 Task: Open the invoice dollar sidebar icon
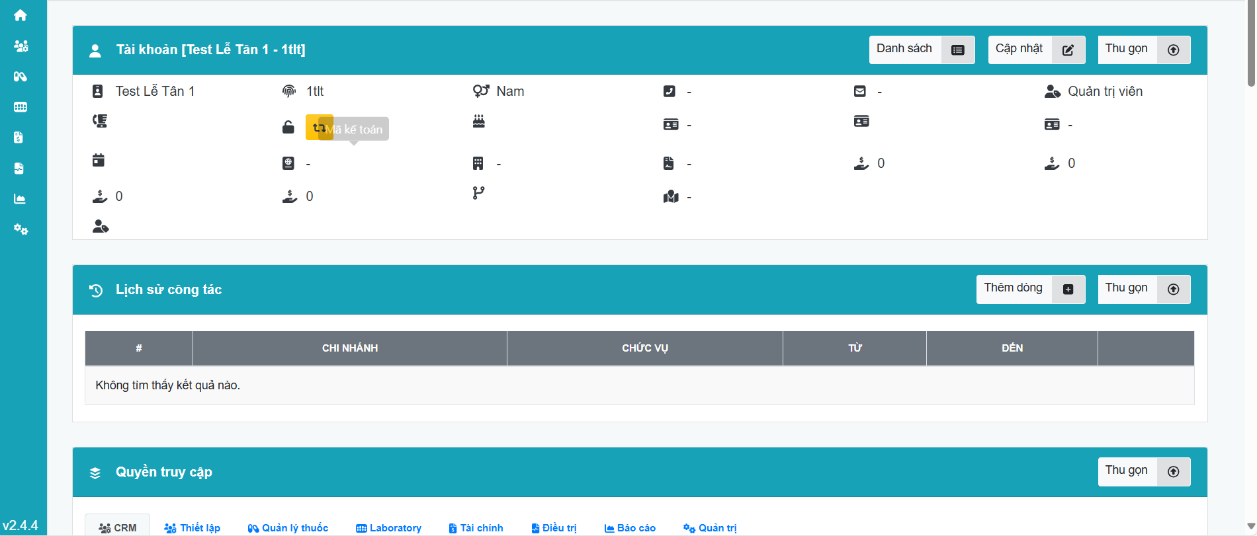(19, 137)
